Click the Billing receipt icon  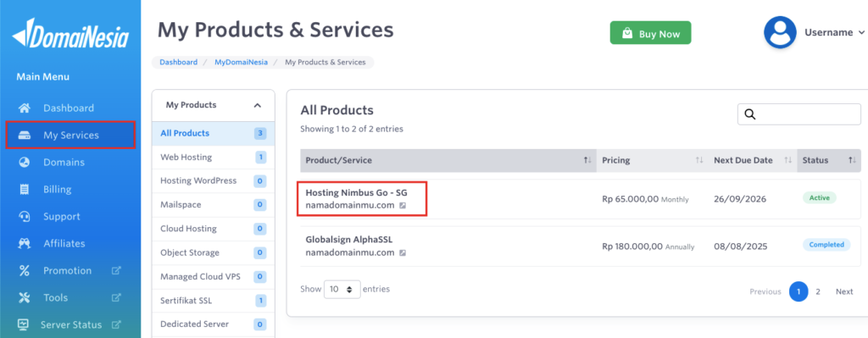click(24, 189)
